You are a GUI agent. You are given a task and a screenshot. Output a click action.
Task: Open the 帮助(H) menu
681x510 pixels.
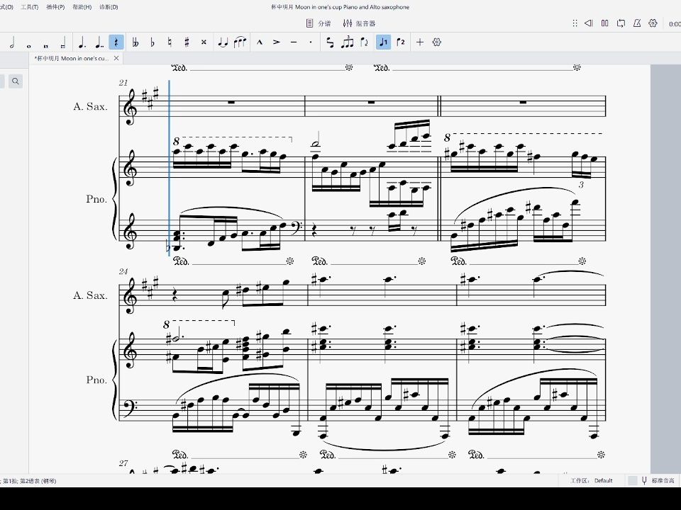point(82,7)
